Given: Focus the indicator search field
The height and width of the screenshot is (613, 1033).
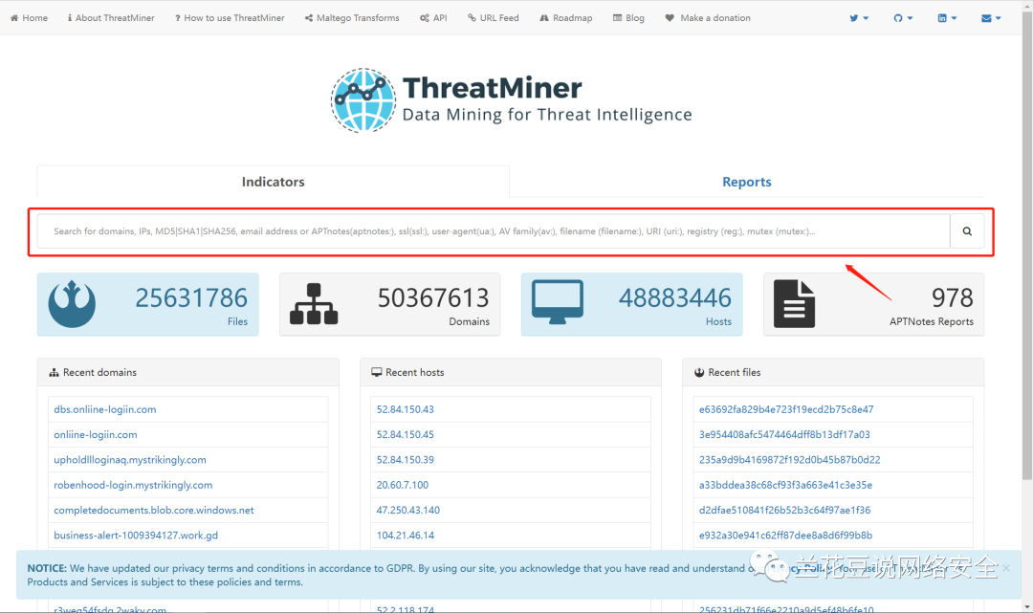Looking at the screenshot, I should (x=494, y=231).
